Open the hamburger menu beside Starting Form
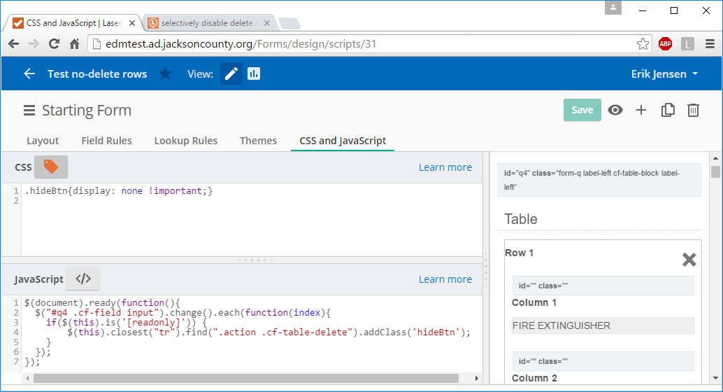The width and height of the screenshot is (723, 392). (x=29, y=111)
